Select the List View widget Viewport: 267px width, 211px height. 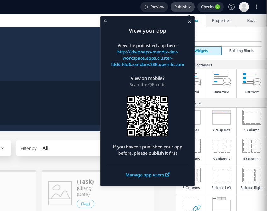point(252,84)
